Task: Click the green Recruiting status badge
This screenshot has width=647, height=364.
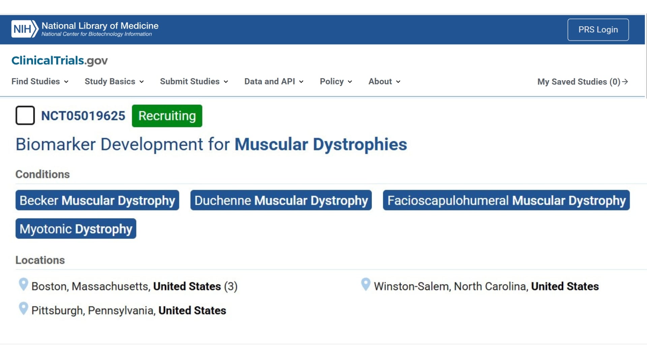Action: (167, 116)
